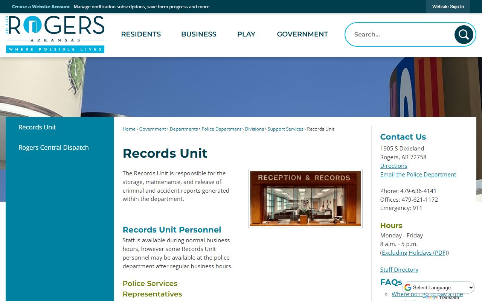Click the Records Unit page title
Image resolution: width=482 pixels, height=301 pixels.
[x=165, y=154]
